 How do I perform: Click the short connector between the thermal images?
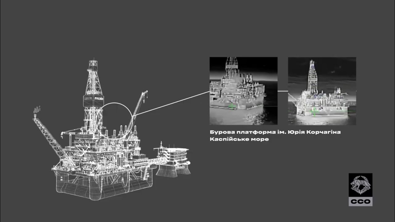tap(283, 91)
